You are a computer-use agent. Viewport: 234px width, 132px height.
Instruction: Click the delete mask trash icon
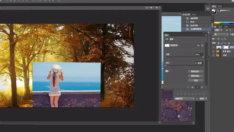pyautogui.click(x=202, y=87)
